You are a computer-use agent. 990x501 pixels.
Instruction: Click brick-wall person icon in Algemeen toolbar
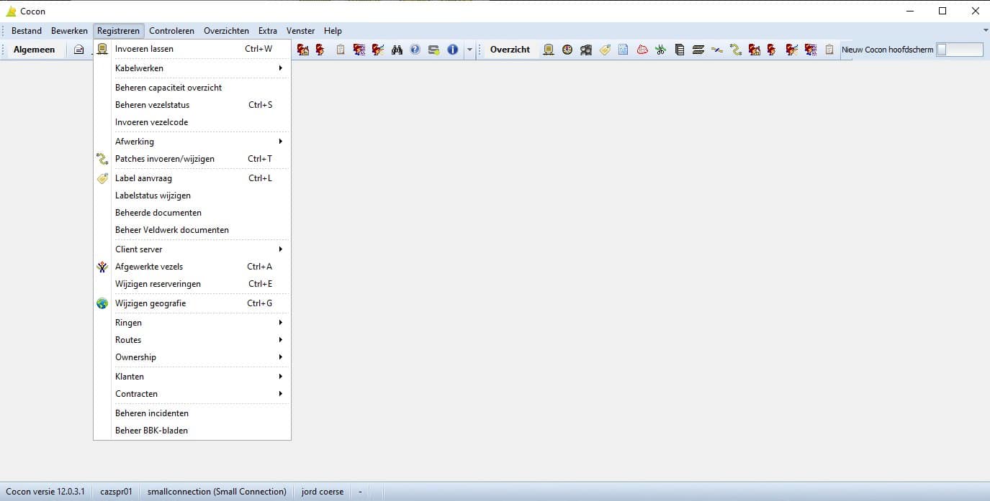pos(359,50)
